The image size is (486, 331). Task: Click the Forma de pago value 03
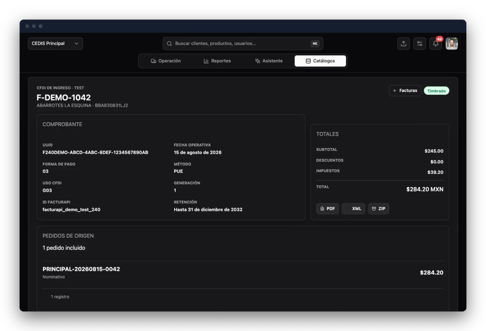(x=46, y=171)
